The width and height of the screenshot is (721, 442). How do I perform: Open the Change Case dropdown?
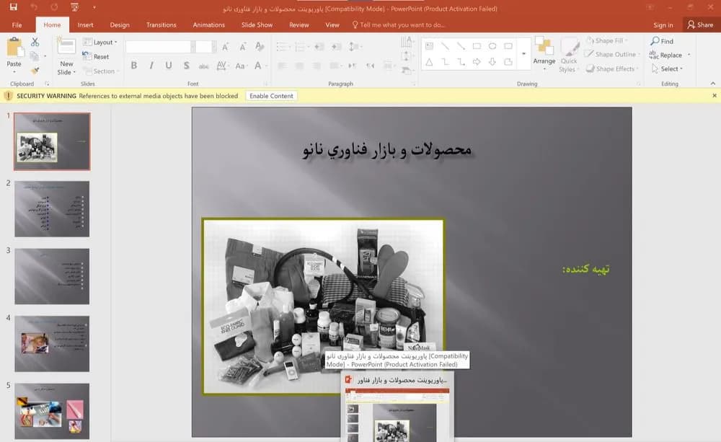tap(241, 66)
